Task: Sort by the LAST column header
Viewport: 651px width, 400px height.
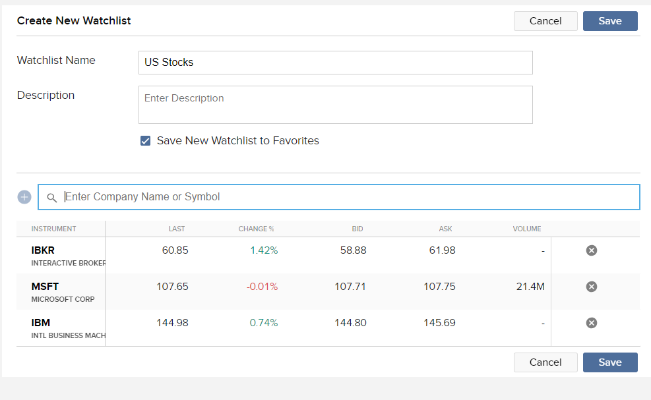Action: (x=176, y=229)
